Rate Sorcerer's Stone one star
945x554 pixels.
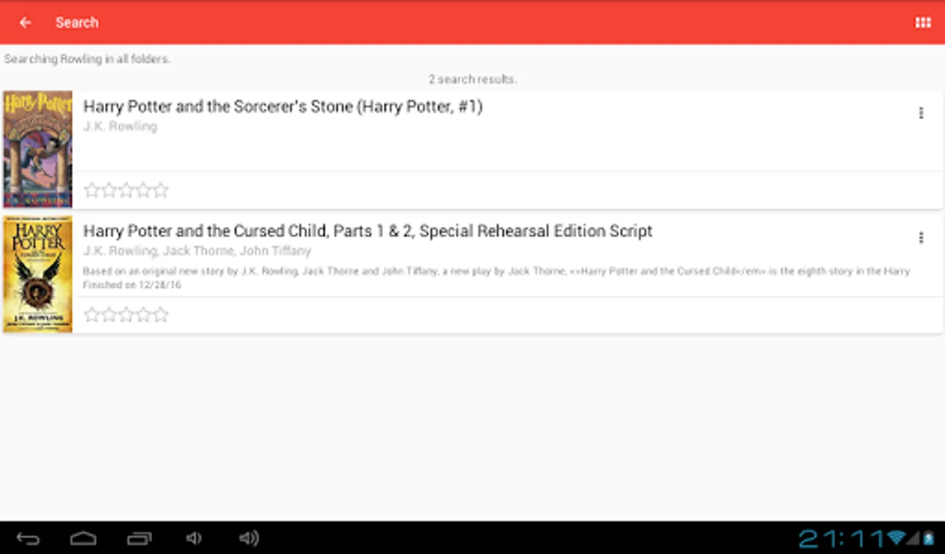(92, 190)
